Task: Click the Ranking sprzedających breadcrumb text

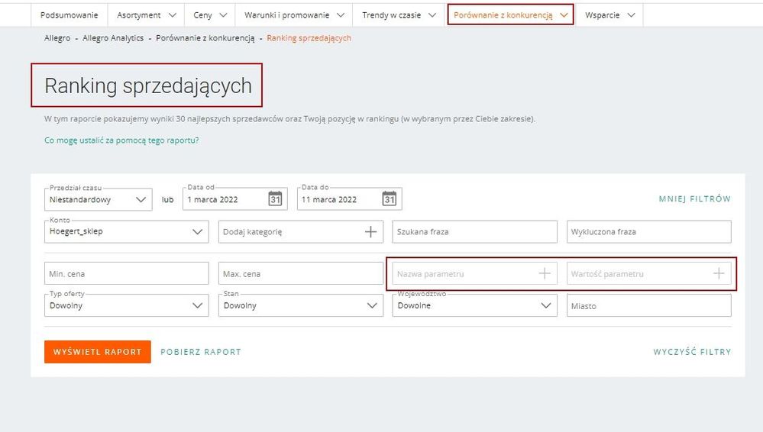Action: [x=309, y=38]
